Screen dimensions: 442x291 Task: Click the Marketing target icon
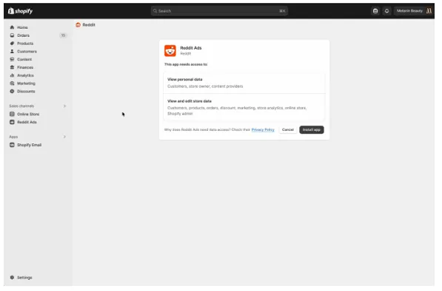pos(12,83)
